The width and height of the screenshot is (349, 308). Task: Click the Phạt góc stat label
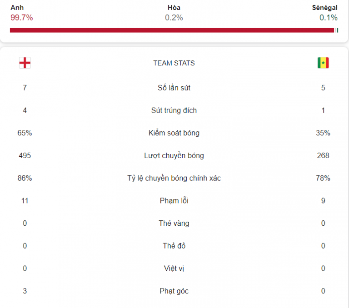(174, 291)
